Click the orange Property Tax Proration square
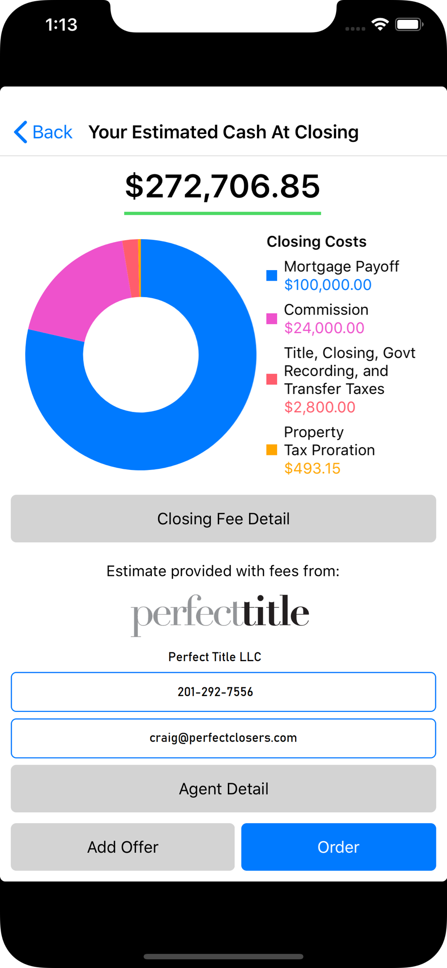Screen dimensions: 447x968 click(x=272, y=450)
